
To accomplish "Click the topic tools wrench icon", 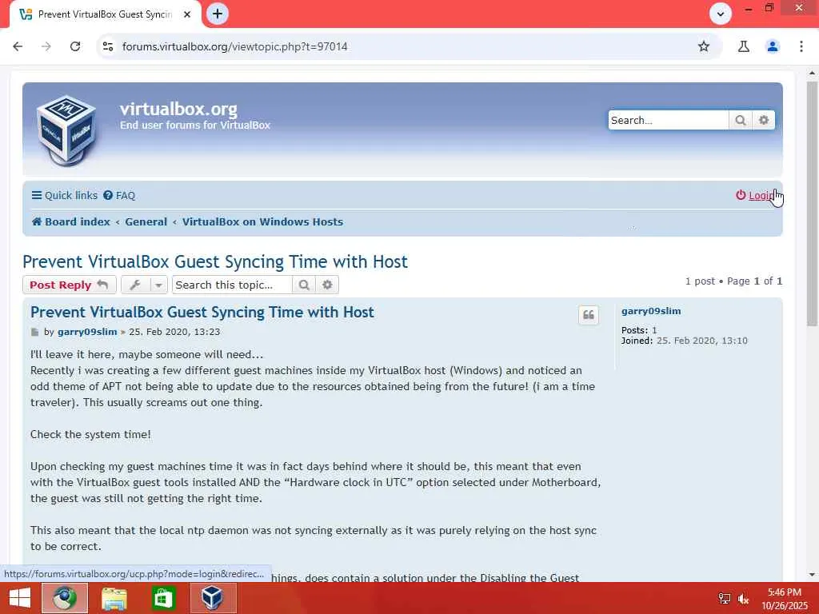I will point(135,285).
